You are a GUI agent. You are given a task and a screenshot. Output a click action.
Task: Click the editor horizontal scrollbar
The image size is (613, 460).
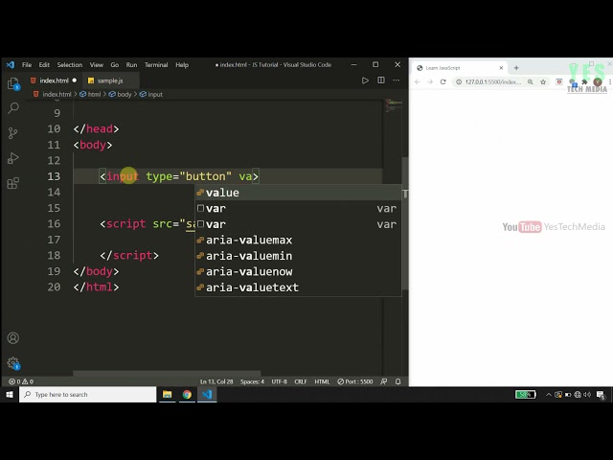[x=167, y=373]
